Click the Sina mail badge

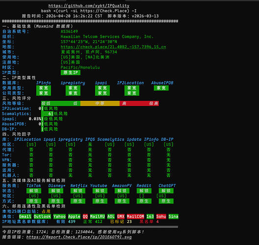point(174,216)
